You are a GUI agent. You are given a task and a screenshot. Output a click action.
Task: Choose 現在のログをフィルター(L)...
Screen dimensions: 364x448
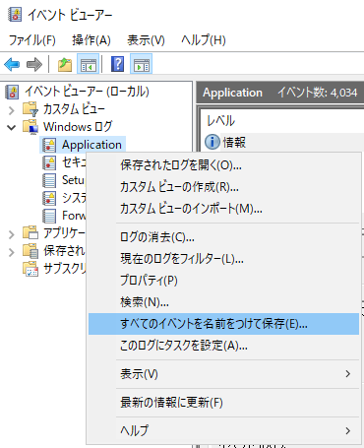click(223, 259)
